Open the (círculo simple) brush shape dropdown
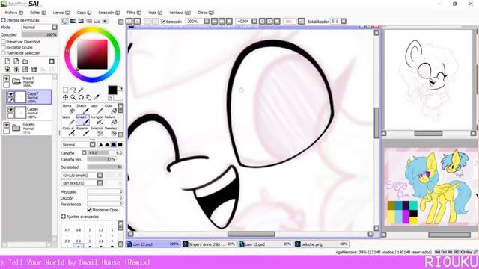The height and width of the screenshot is (269, 479). point(100,175)
